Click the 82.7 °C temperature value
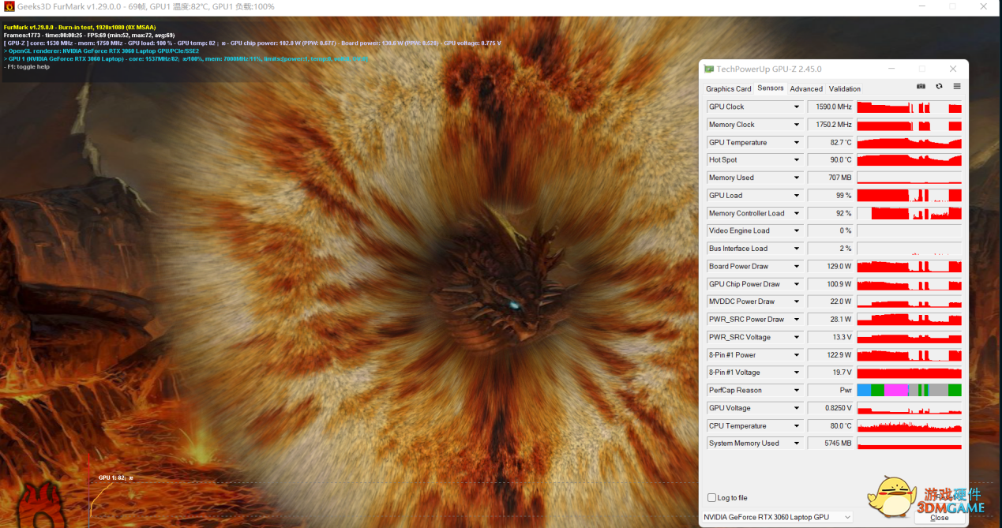 831,143
